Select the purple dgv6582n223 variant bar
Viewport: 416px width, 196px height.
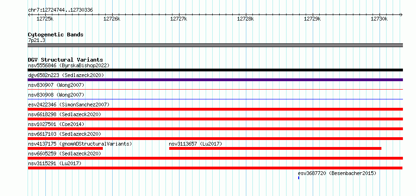point(215,80)
